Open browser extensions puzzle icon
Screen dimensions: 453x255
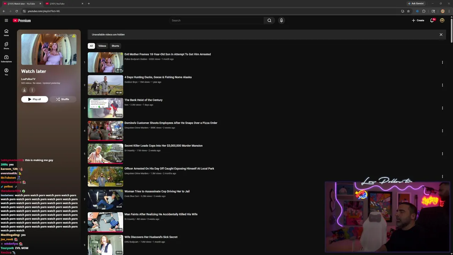pos(424,11)
